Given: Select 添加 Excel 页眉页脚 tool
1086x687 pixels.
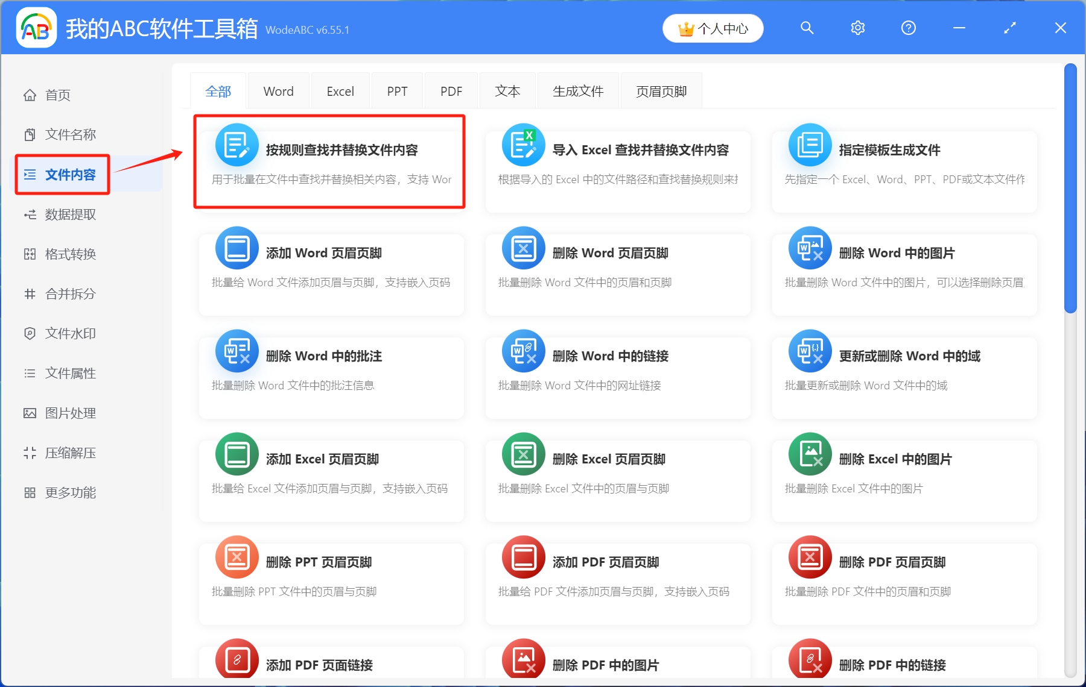Looking at the screenshot, I should coord(329,480).
